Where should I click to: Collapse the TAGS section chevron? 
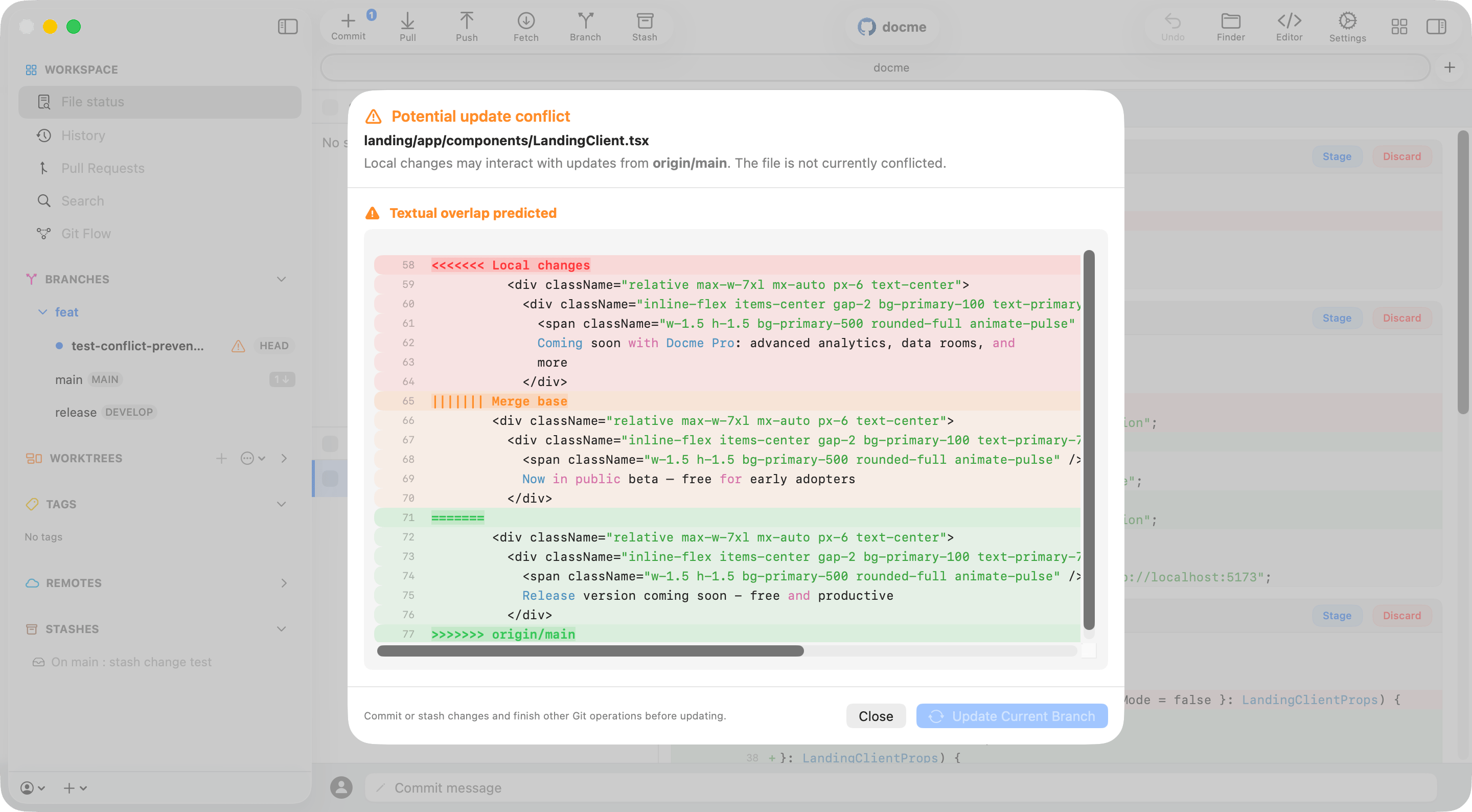click(x=282, y=504)
